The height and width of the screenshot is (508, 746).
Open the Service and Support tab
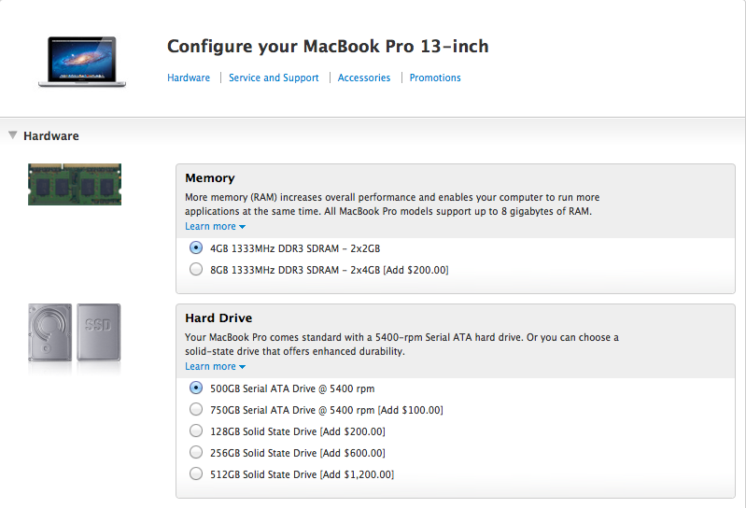pos(274,78)
